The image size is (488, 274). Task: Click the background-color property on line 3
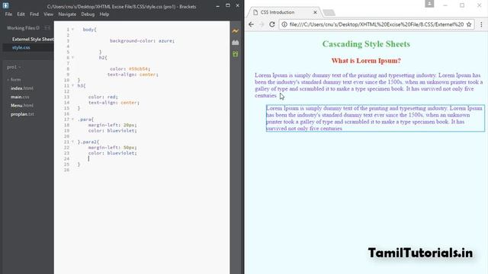click(x=131, y=40)
